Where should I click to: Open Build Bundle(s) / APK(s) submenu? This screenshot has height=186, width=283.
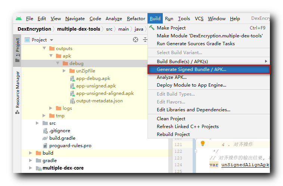[x=209, y=61]
